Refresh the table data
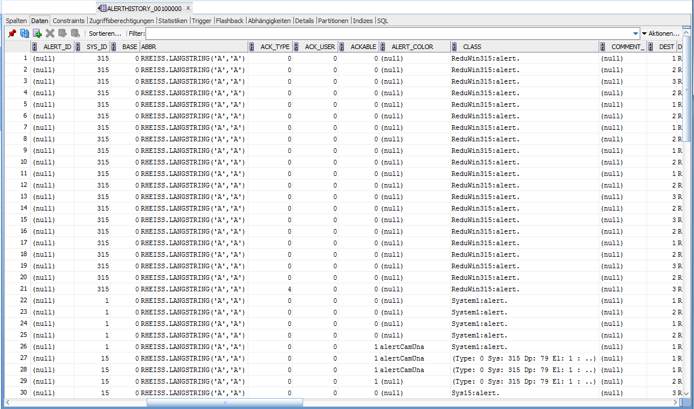Viewport: 694px width, 409px height. pos(24,33)
